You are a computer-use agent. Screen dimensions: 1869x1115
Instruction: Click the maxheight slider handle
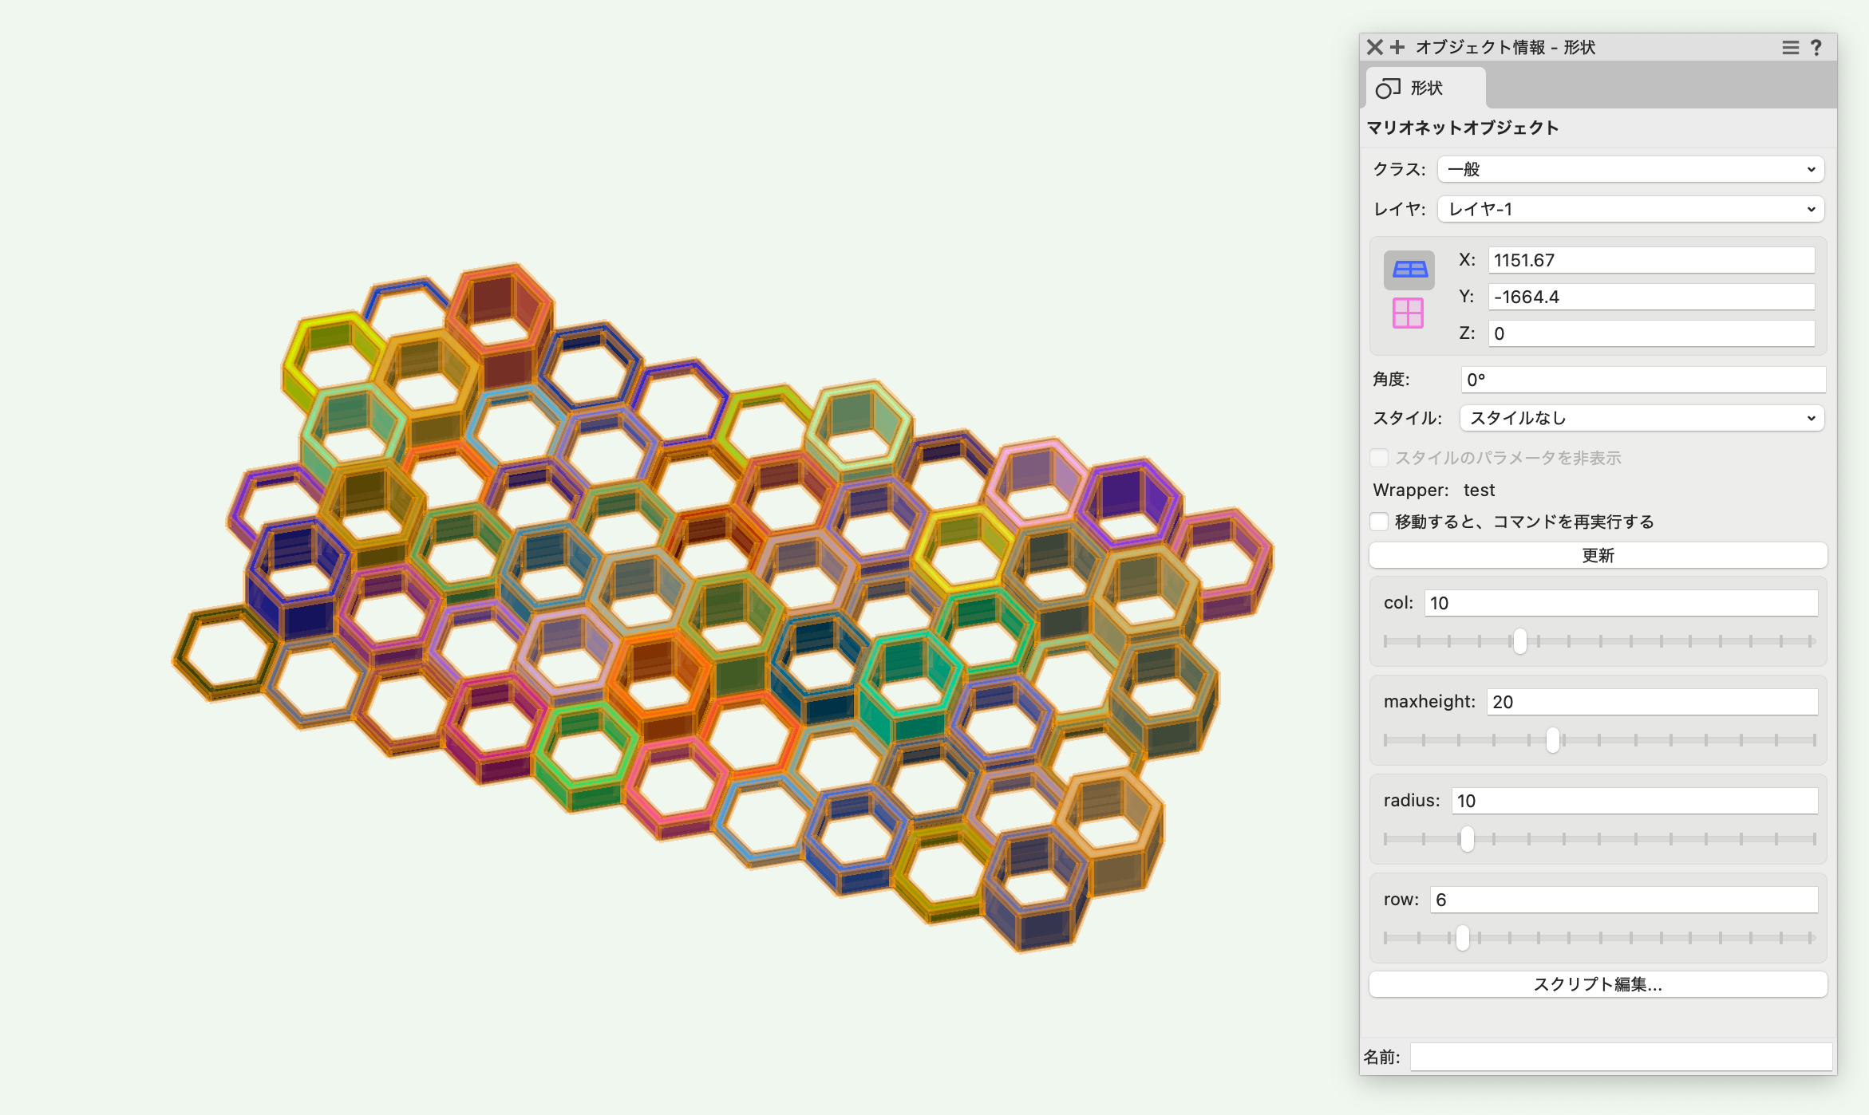click(1552, 740)
